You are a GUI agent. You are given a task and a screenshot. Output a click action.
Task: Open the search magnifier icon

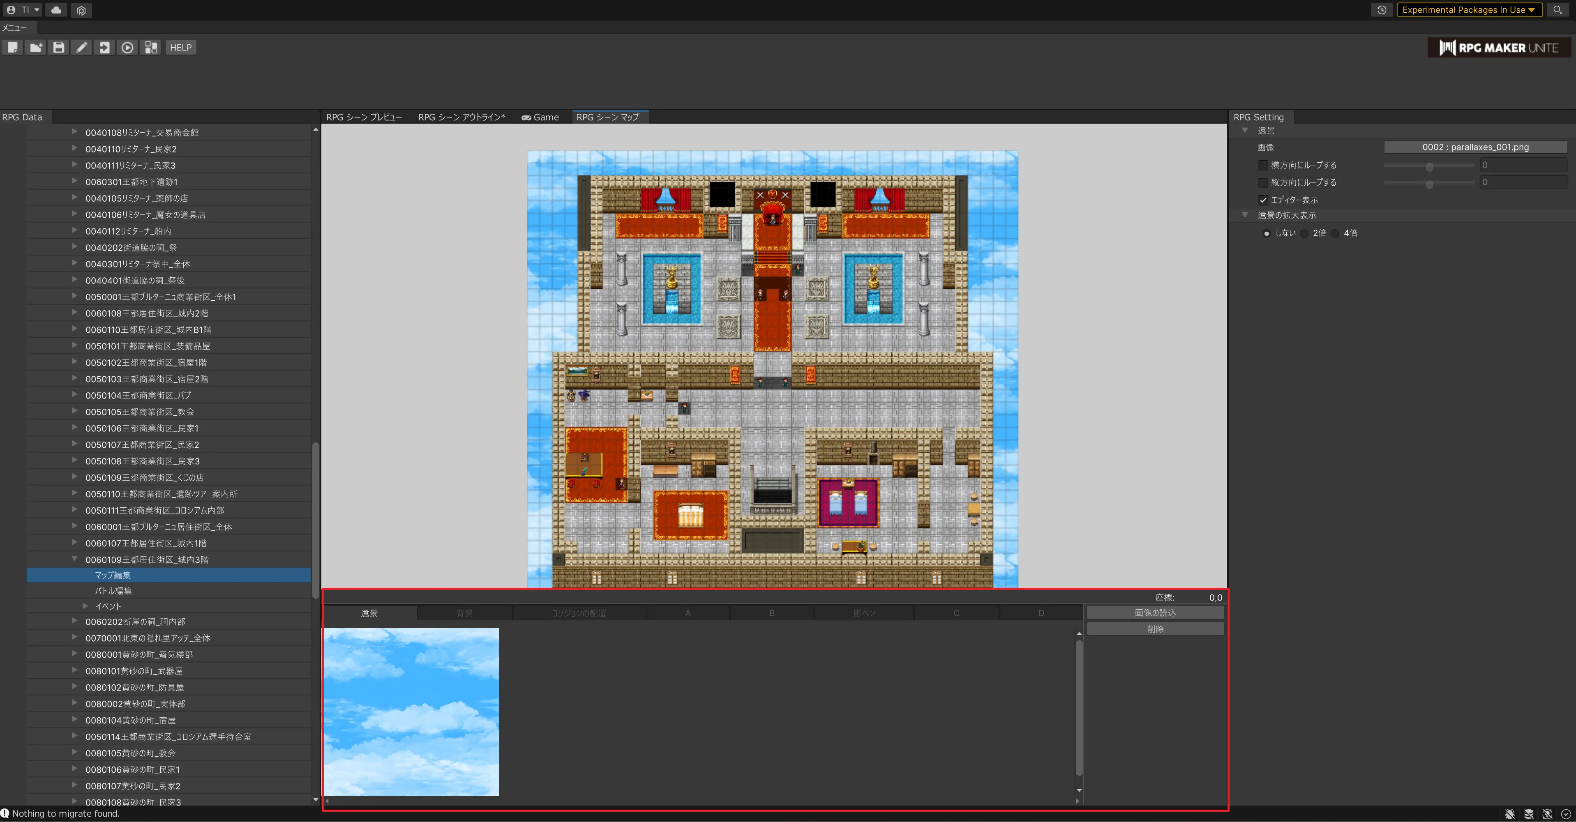(1558, 10)
